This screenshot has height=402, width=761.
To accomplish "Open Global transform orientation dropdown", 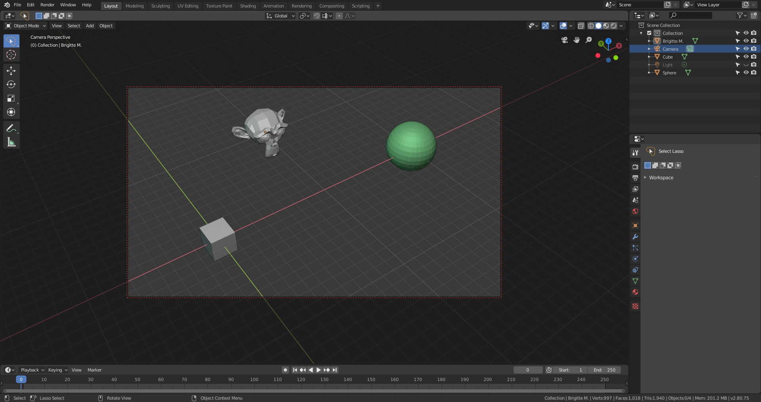I will [x=281, y=16].
